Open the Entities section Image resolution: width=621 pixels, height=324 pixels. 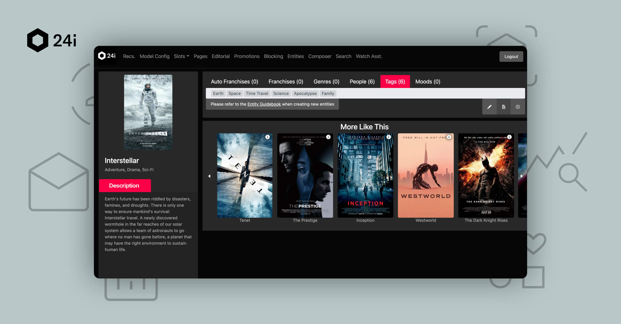coord(295,56)
